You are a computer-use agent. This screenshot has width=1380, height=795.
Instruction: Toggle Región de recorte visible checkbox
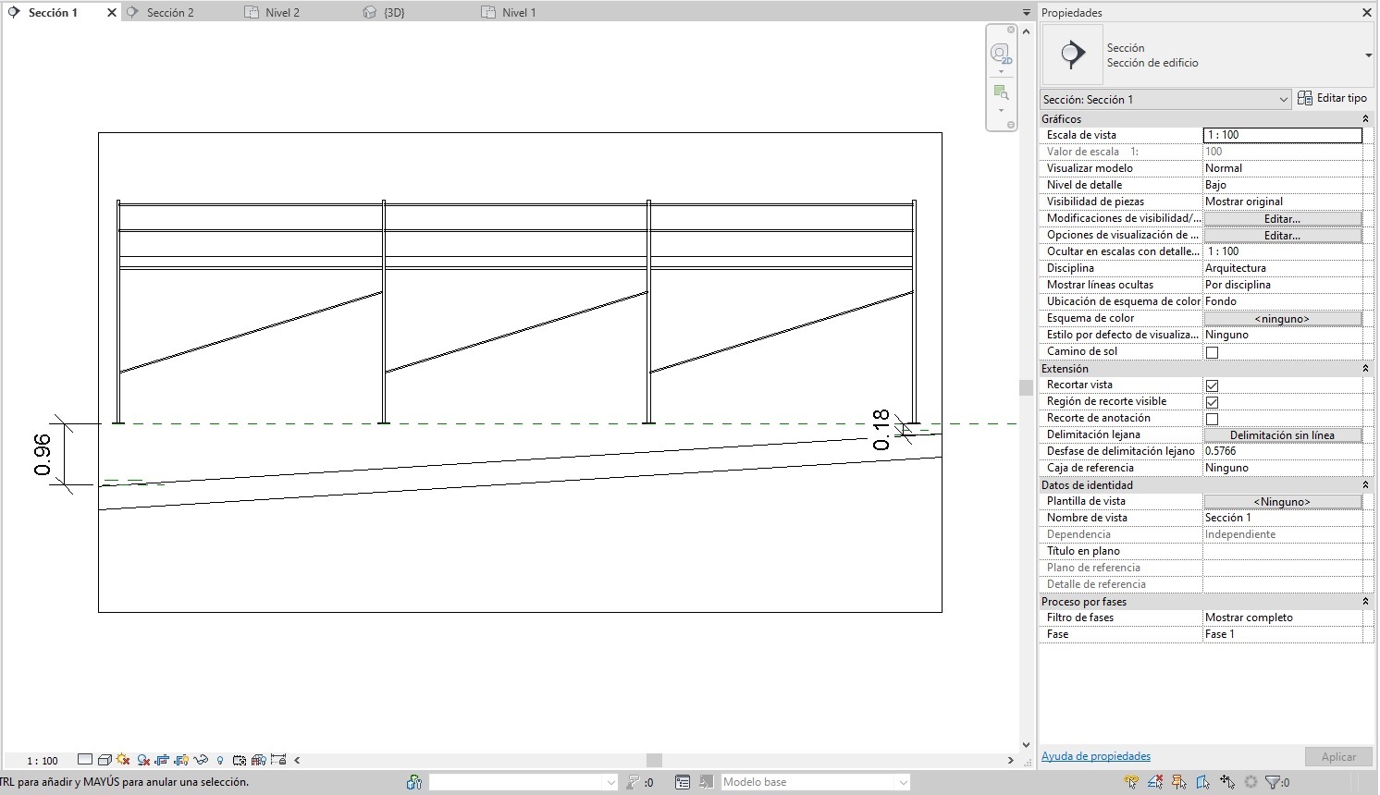1212,402
